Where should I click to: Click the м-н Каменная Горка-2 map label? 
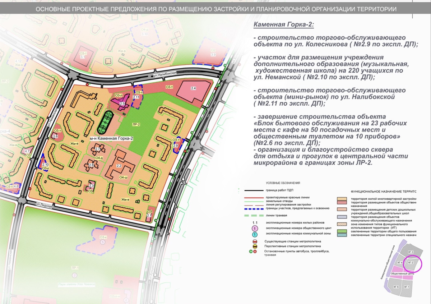[x=111, y=138]
